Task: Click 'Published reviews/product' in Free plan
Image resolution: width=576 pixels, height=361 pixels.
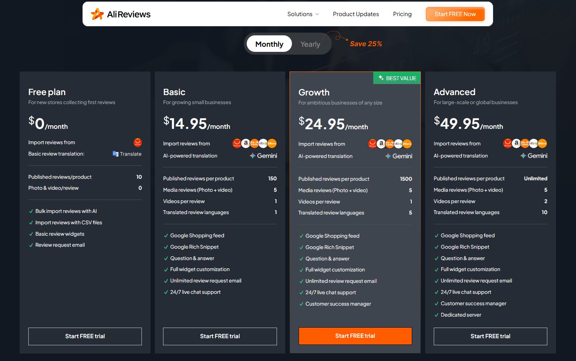Action: coord(60,177)
